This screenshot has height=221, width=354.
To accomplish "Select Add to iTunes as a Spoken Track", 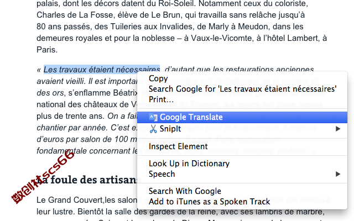I will tap(209, 202).
